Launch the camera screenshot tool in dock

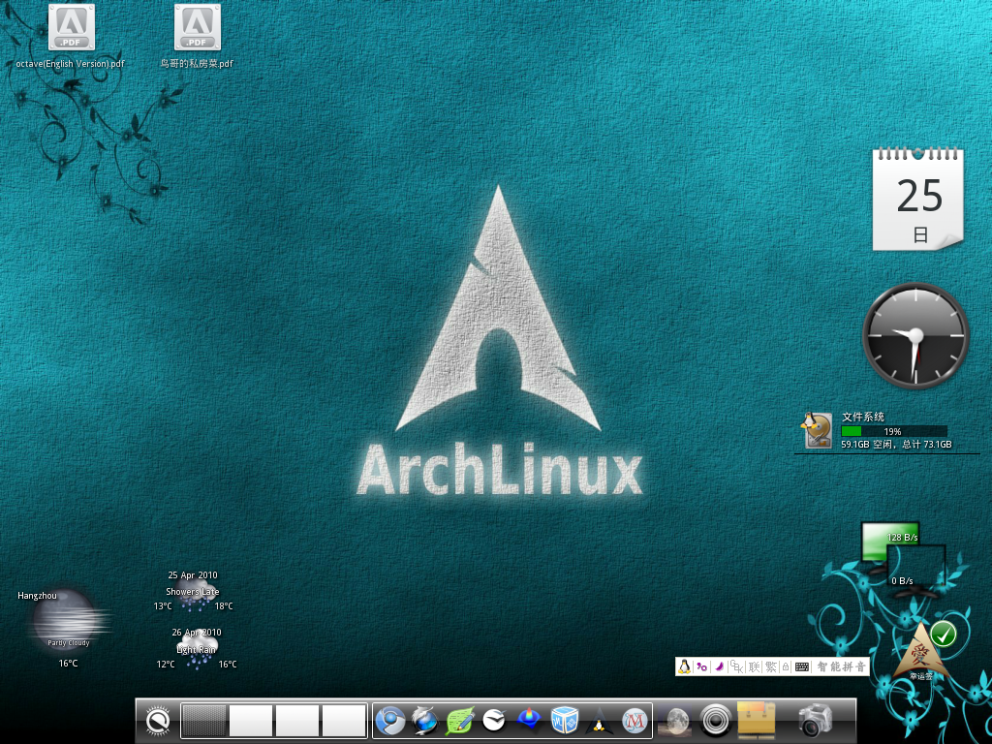[816, 720]
